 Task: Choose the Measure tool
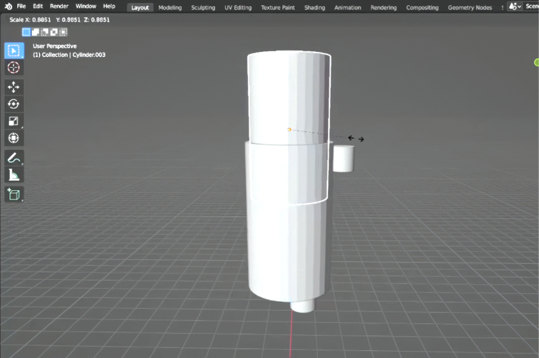tap(13, 174)
